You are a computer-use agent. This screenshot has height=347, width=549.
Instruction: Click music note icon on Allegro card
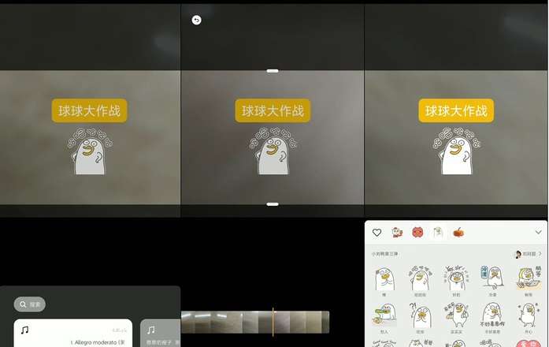coord(24,330)
